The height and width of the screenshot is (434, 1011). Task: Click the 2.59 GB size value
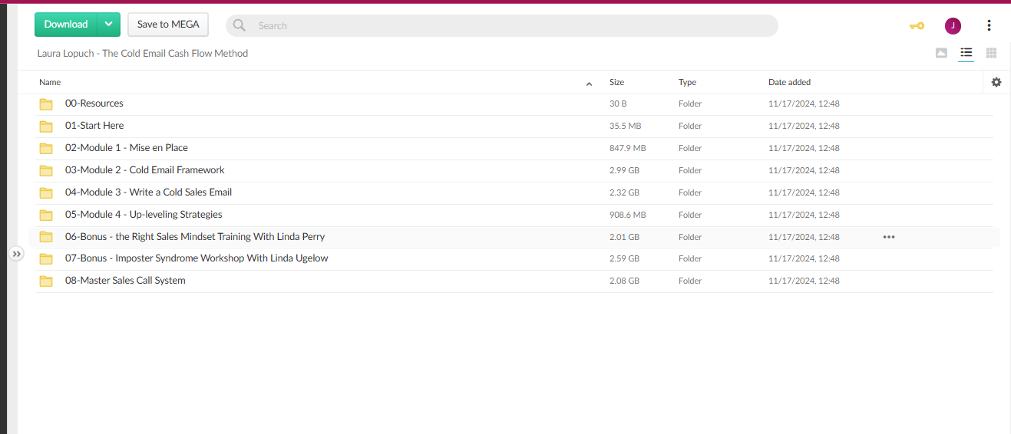(624, 258)
